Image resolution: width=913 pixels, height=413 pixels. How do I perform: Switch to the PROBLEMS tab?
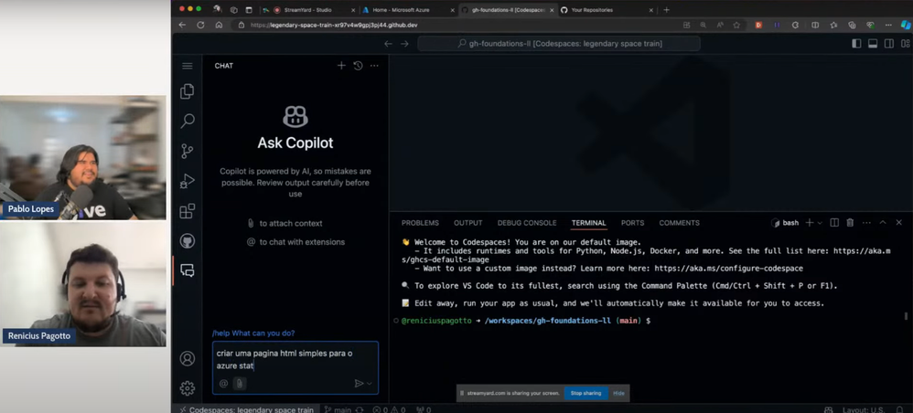(420, 223)
